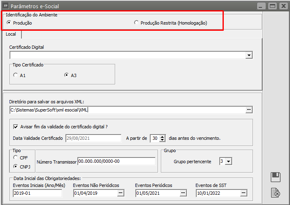Click the Eventos Periódicos date field
The width and height of the screenshot is (290, 205).
pos(158,193)
